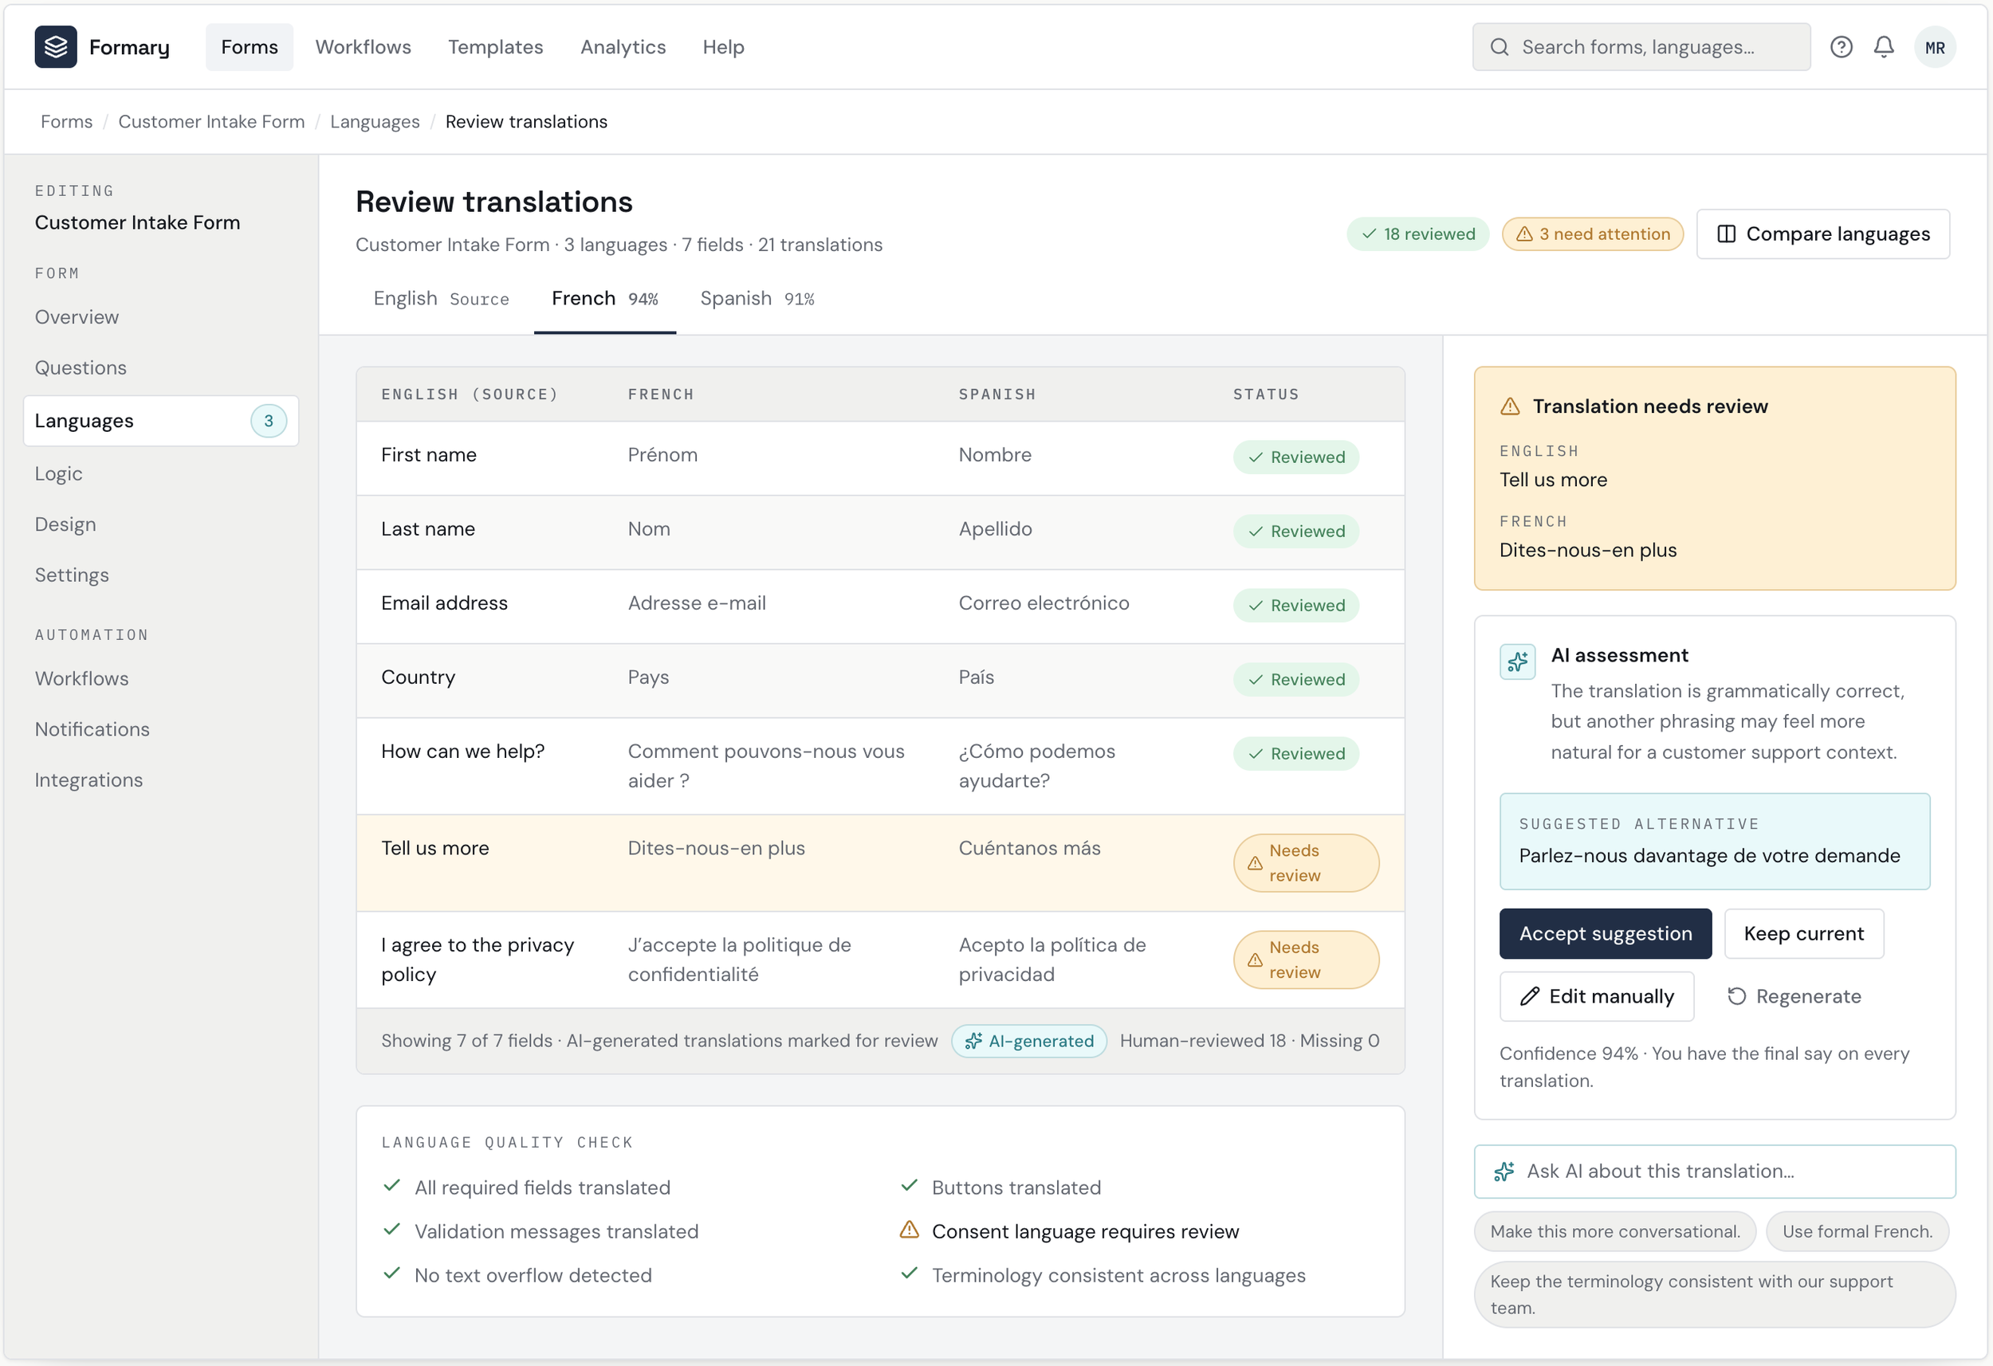Click the Spanish column header
The height and width of the screenshot is (1366, 1993).
[x=996, y=394]
